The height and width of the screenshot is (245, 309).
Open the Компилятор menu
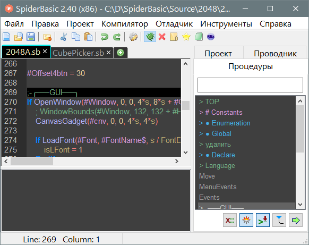pos(125,24)
